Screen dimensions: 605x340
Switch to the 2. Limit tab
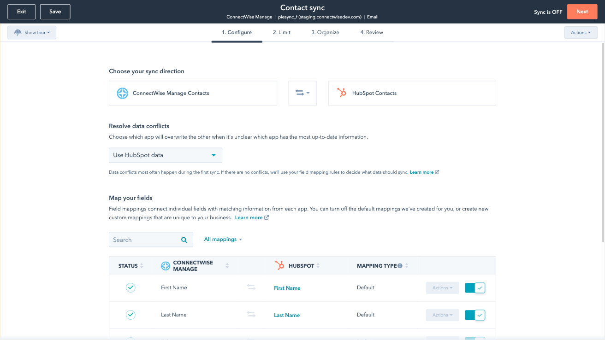pyautogui.click(x=281, y=33)
